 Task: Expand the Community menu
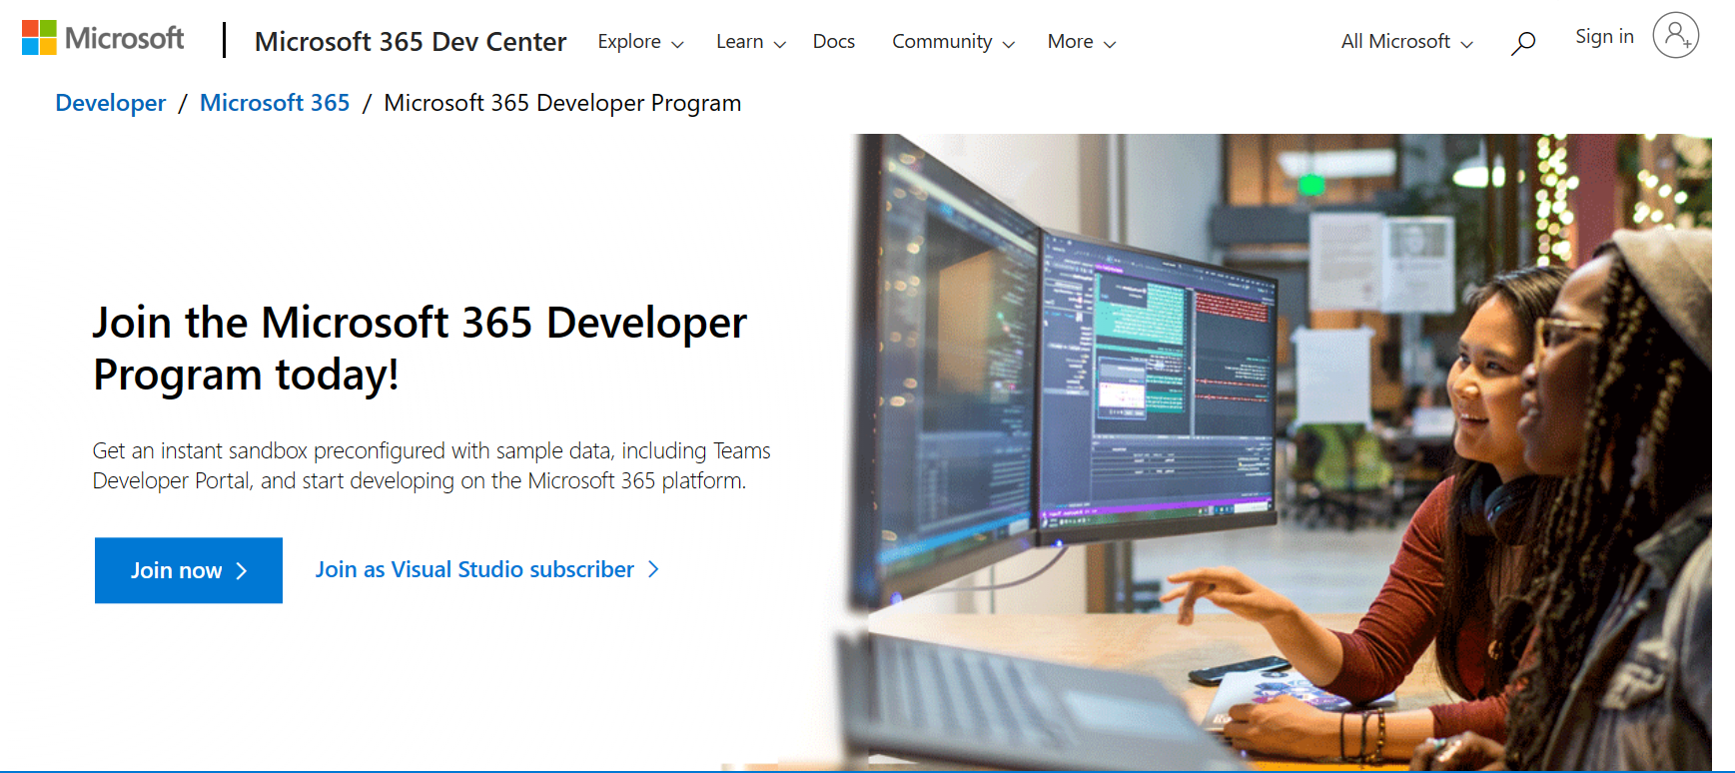(x=953, y=42)
